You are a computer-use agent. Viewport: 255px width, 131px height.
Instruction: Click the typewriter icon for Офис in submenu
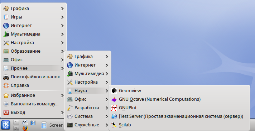point(70,99)
